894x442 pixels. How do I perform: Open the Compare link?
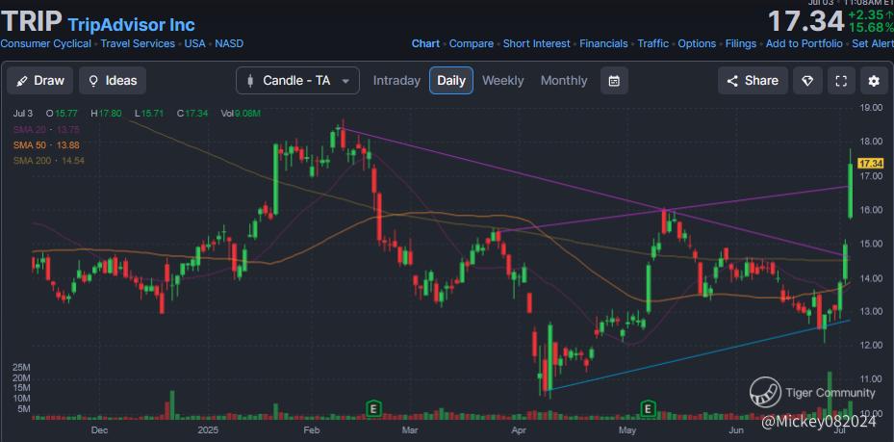(x=471, y=44)
